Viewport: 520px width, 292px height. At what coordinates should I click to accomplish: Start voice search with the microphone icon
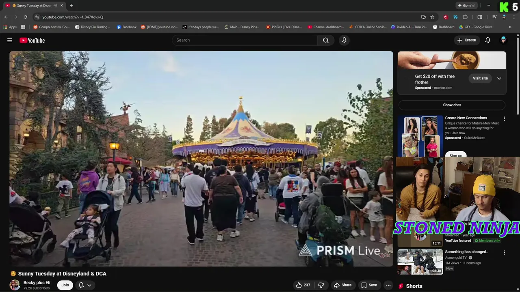coord(344,40)
